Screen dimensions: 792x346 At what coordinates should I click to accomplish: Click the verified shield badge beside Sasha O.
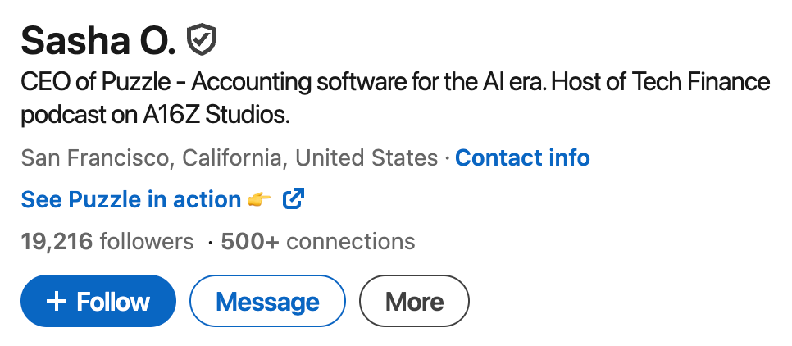[201, 39]
